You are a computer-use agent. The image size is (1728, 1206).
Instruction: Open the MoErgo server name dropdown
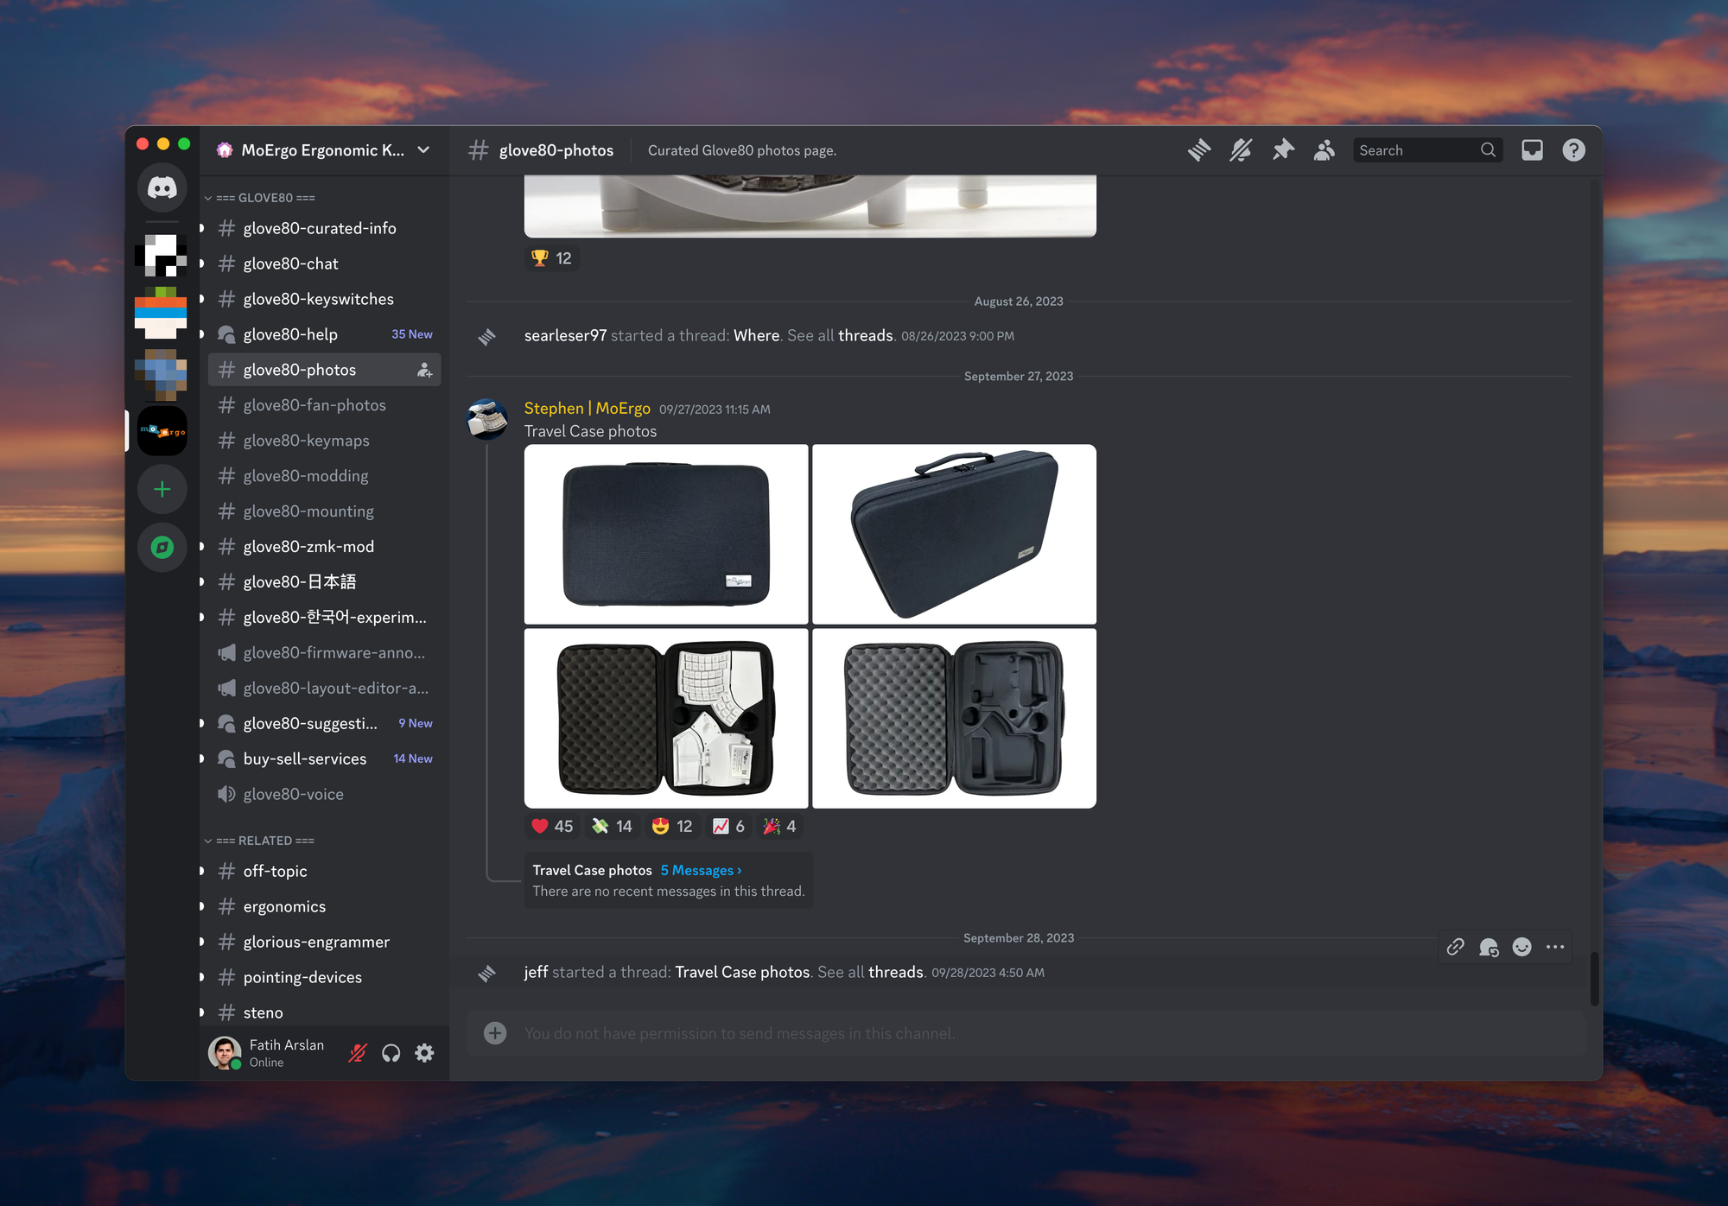pos(324,150)
